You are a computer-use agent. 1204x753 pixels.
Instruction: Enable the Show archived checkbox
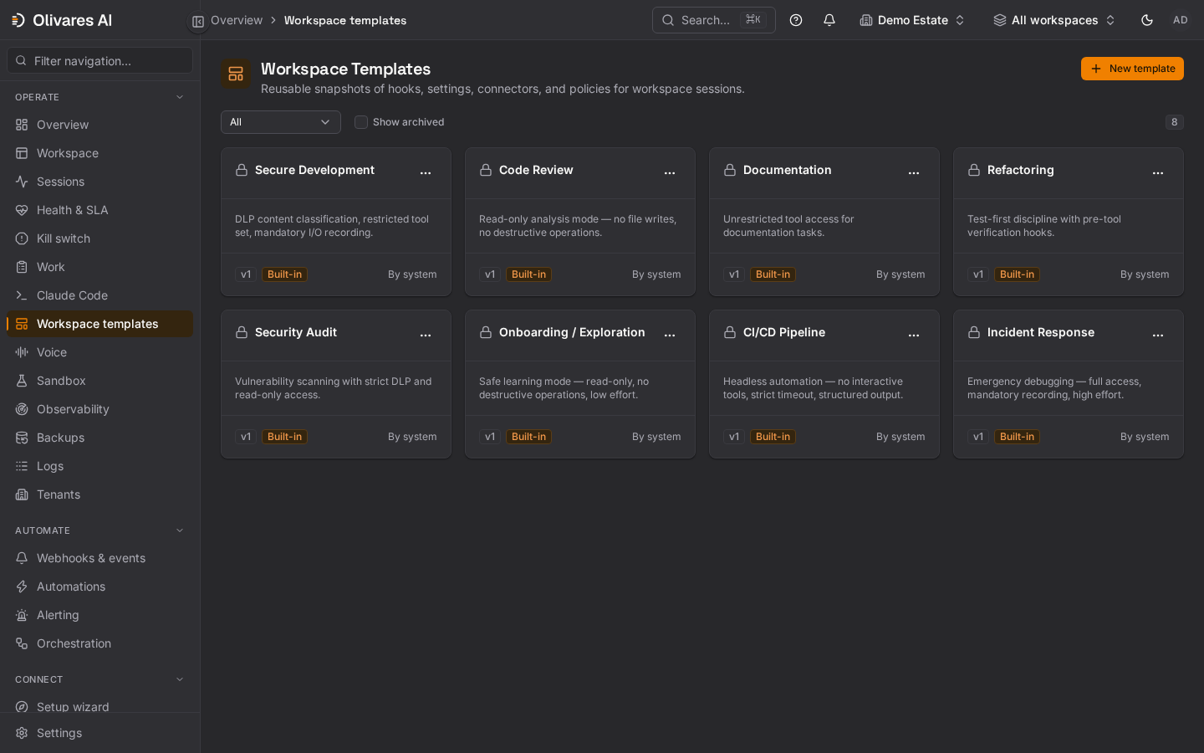pyautogui.click(x=361, y=122)
